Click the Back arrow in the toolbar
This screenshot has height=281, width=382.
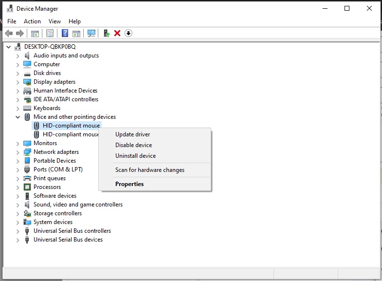[8, 33]
